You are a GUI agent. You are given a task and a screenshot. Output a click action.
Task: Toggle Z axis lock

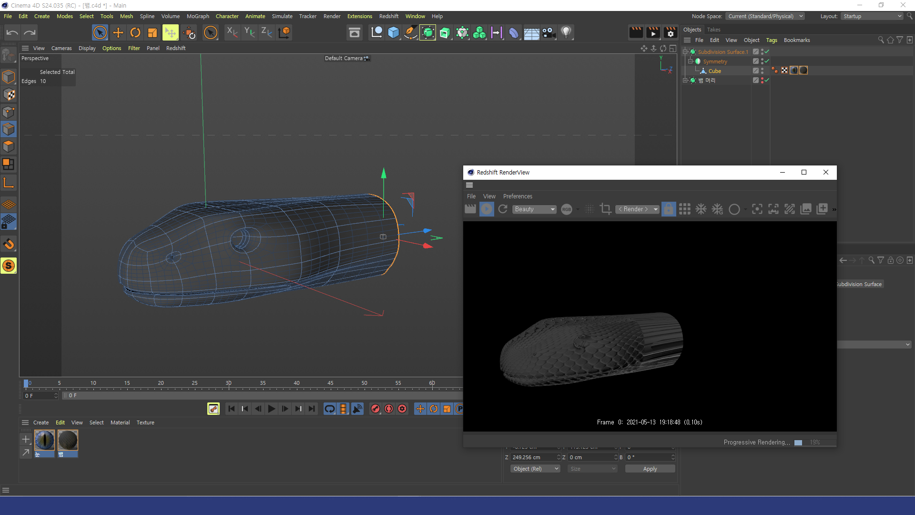point(266,32)
